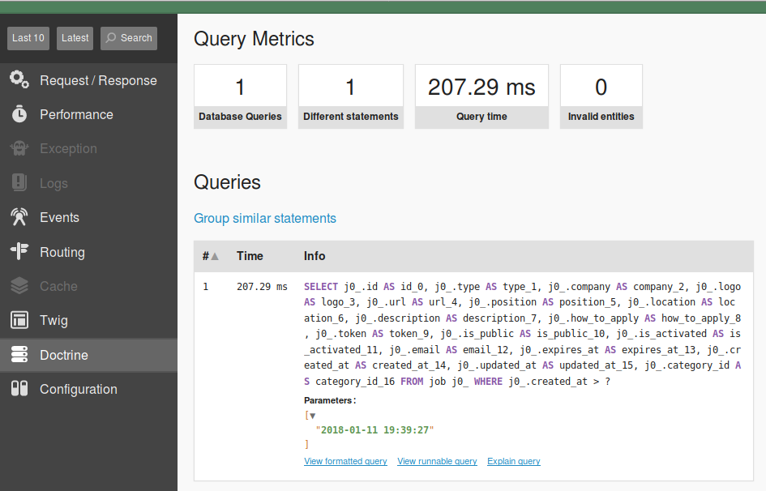This screenshot has height=491, width=766.
Task: Open the Search button
Action: click(129, 38)
